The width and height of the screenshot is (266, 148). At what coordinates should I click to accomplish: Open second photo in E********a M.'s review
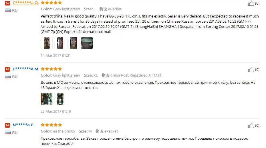[x=60, y=99]
